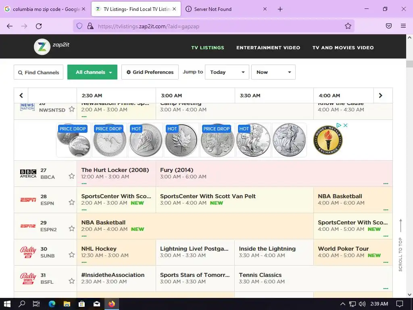This screenshot has height=310, width=413.
Task: Open File Explorer from taskbar
Action: coord(67,304)
